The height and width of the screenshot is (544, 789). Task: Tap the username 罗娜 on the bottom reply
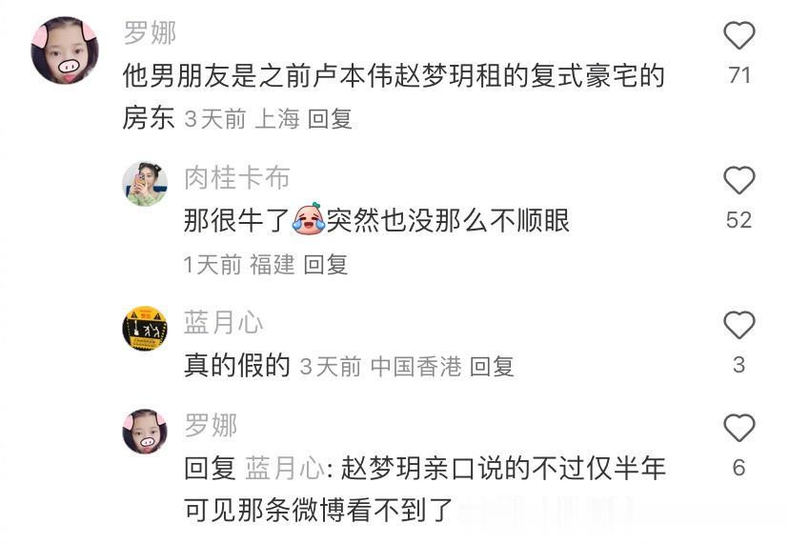[211, 425]
